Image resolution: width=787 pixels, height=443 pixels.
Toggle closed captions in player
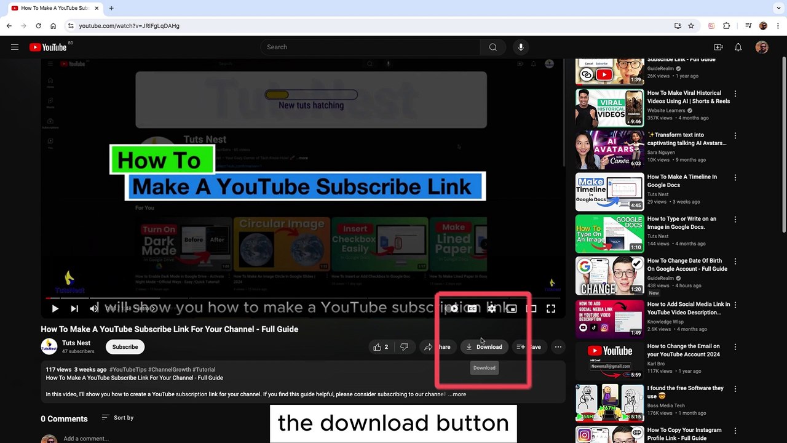472,309
